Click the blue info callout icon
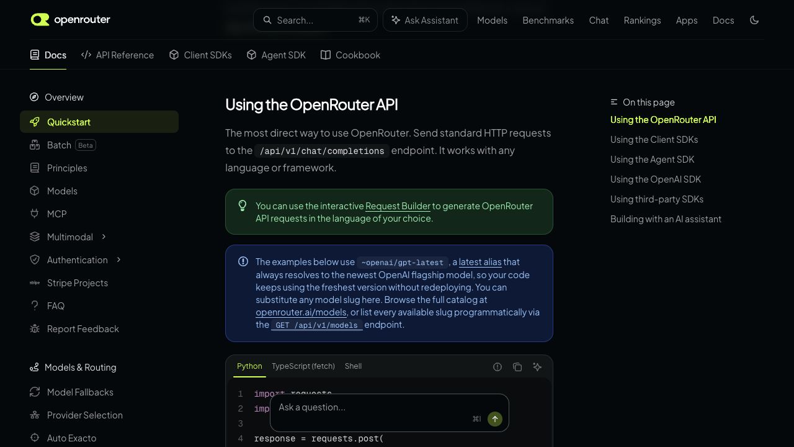 click(243, 261)
